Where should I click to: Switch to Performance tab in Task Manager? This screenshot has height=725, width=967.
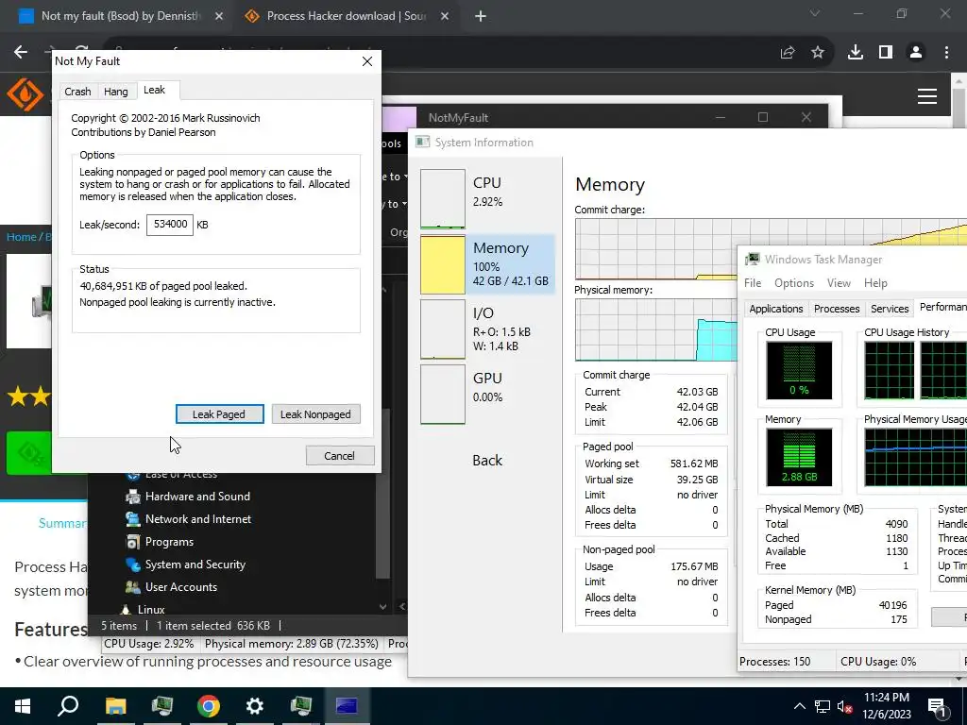tap(942, 307)
